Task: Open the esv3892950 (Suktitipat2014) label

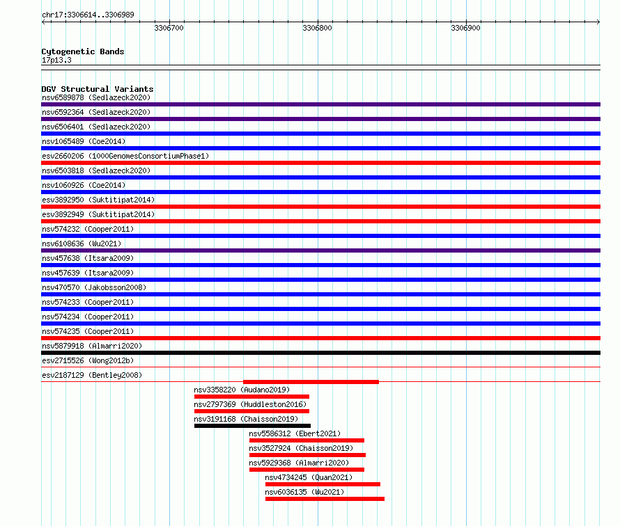Action: click(x=98, y=200)
